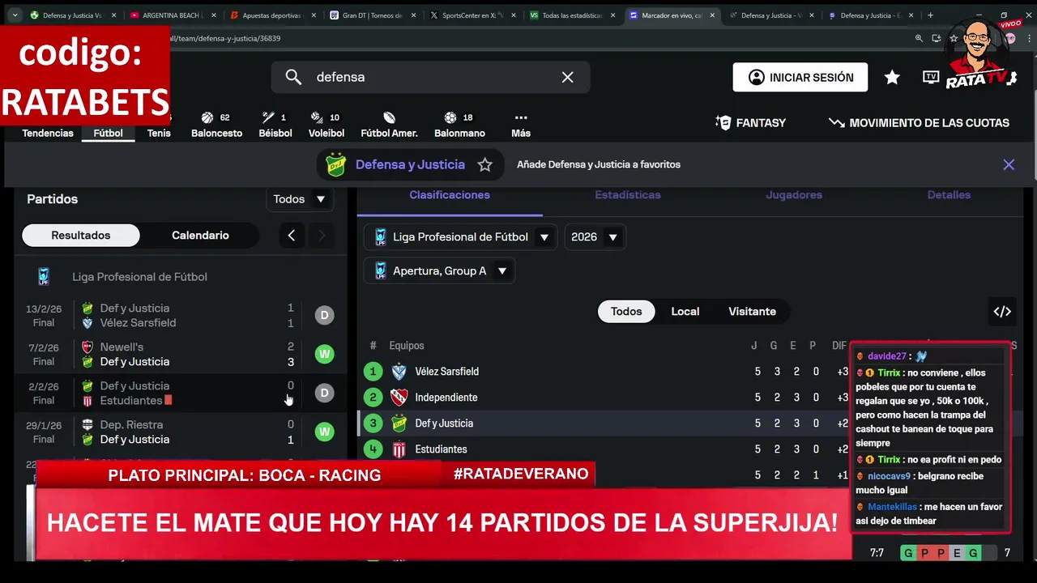Clear the search field with the X icon

coord(567,77)
